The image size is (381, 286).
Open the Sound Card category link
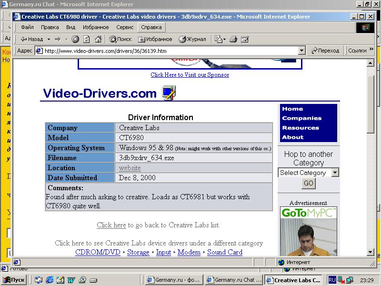click(225, 252)
